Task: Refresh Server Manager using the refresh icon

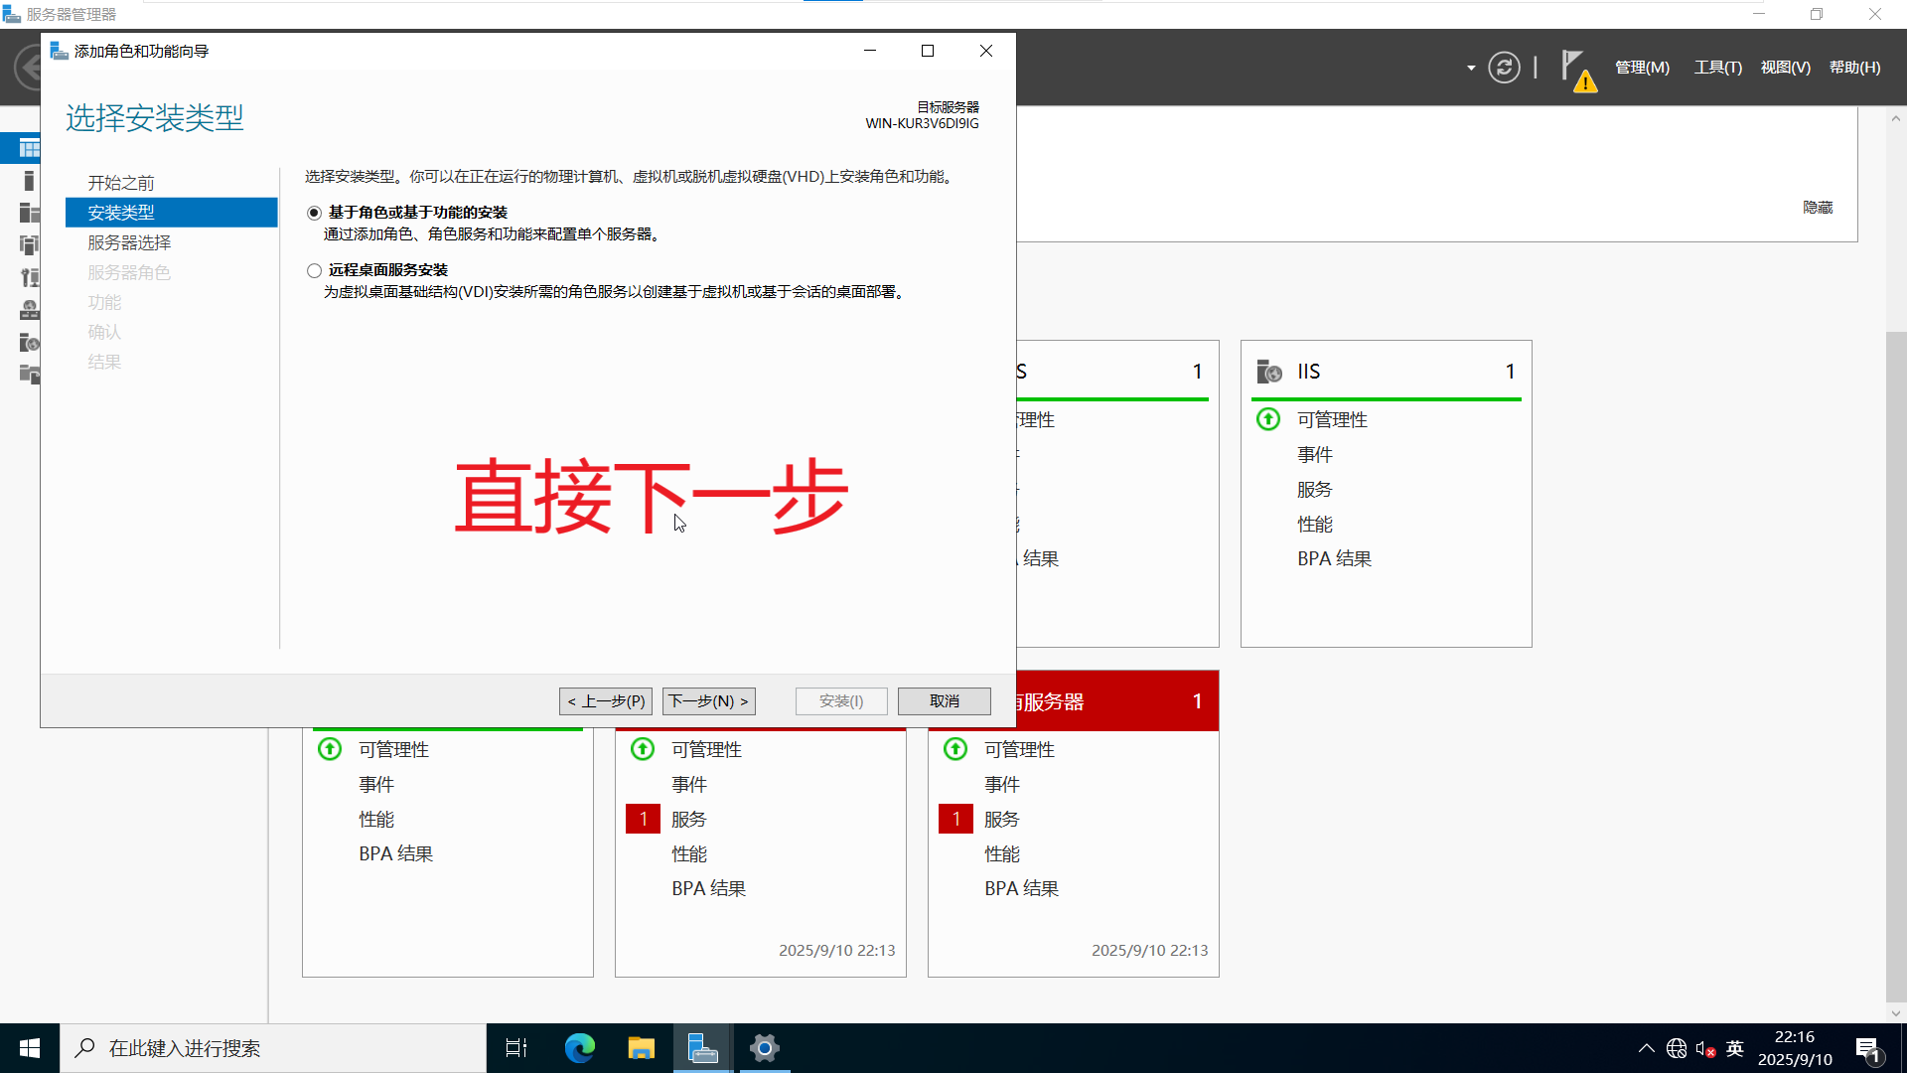Action: [x=1505, y=67]
